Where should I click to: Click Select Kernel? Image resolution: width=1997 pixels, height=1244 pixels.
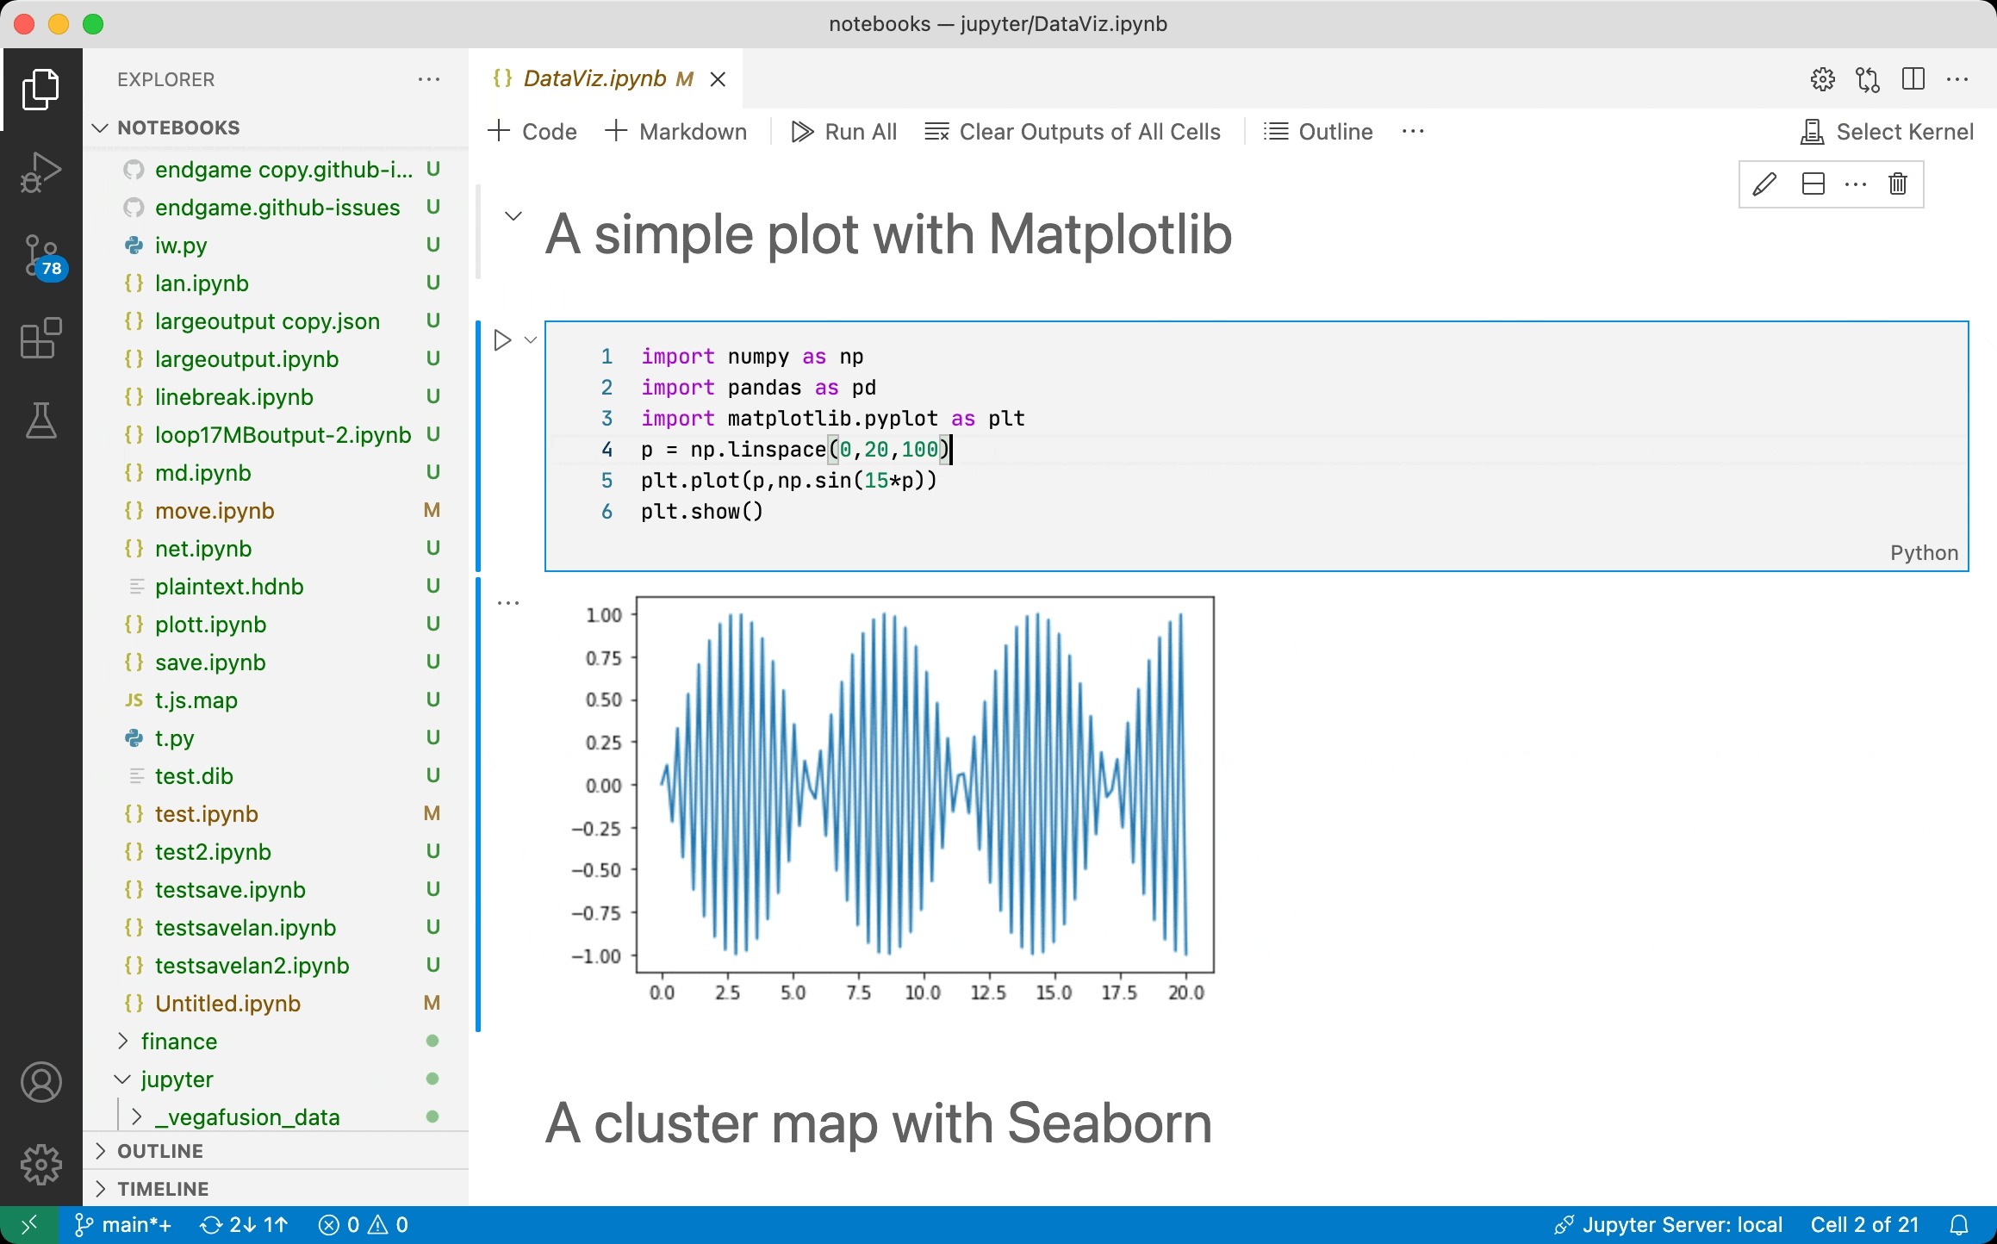[1888, 131]
